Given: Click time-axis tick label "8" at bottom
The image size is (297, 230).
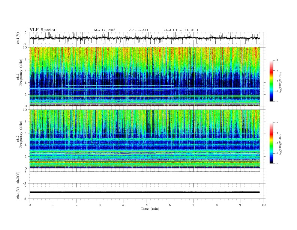Looking at the screenshot, I should 217,205.
